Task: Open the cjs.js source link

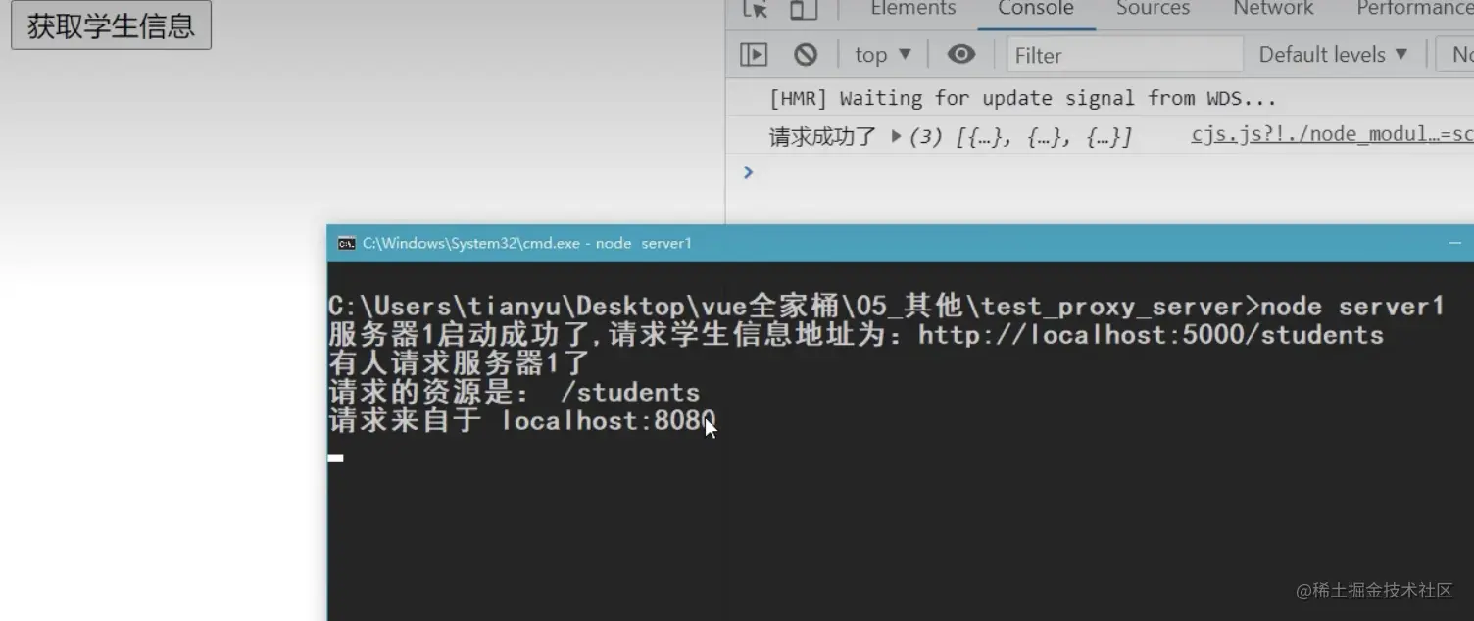Action: (1332, 135)
